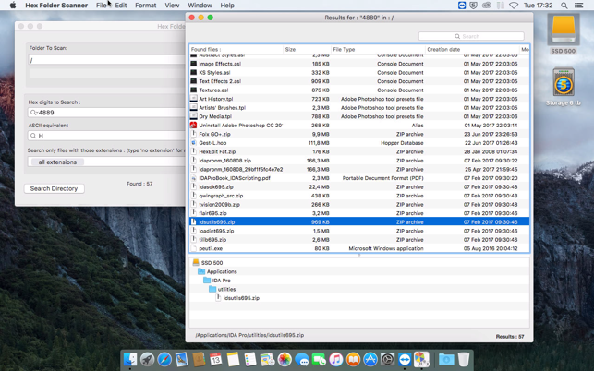Screen dimensions: 594x371
Task: Open iBooks from the Dock
Action: click(353, 359)
